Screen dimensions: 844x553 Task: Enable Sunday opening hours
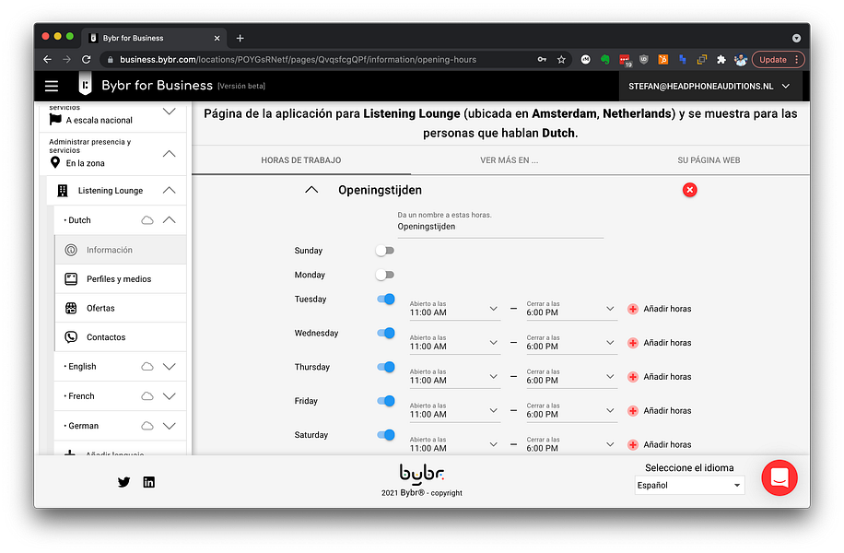pyautogui.click(x=385, y=251)
